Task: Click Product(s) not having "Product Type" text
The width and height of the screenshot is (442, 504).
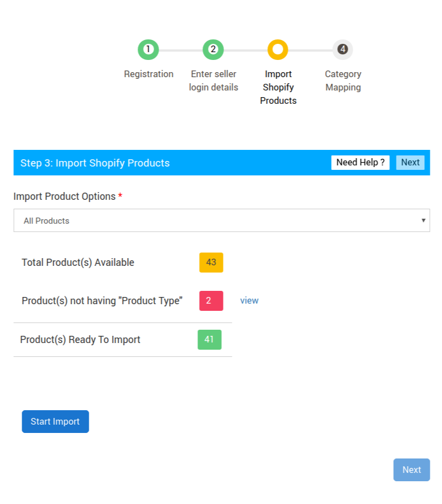Action: pyautogui.click(x=102, y=301)
